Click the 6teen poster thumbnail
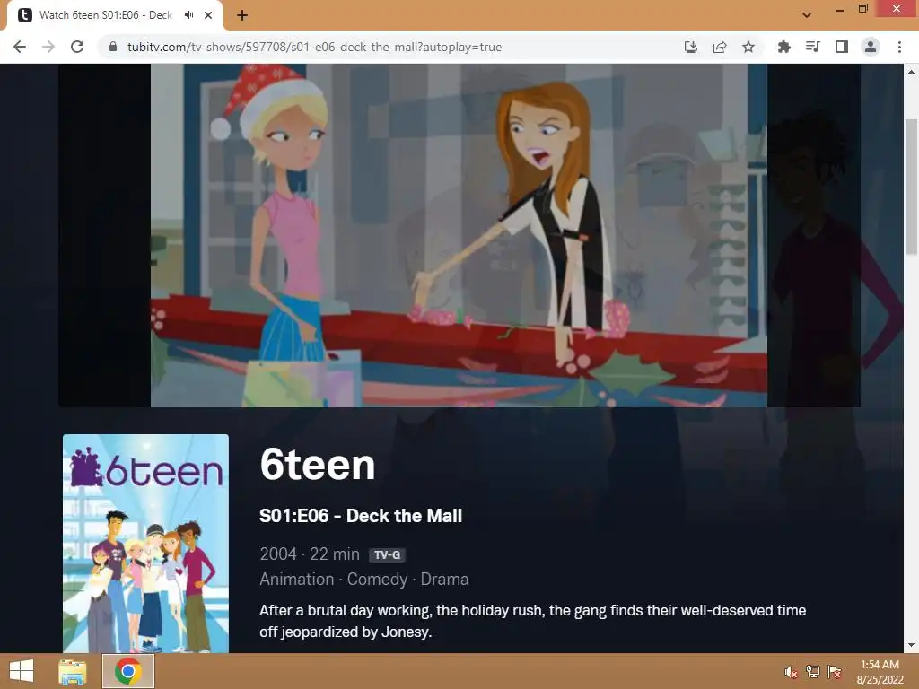Screen dimensions: 919x689 pyautogui.click(x=145, y=543)
